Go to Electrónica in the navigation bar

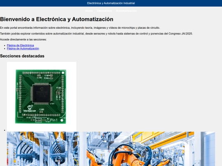click(104, 11)
